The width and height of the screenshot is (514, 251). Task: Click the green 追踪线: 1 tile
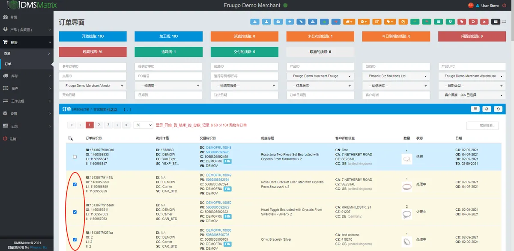tap(168, 52)
